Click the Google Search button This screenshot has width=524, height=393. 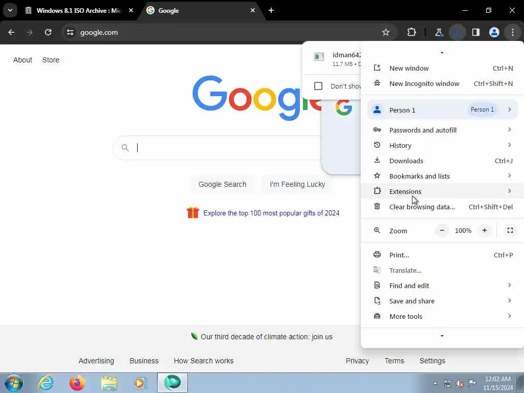click(x=222, y=184)
